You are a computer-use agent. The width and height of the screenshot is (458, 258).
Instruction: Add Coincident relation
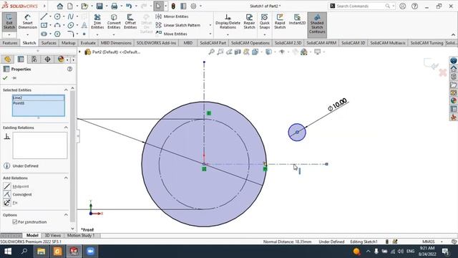click(x=17, y=194)
